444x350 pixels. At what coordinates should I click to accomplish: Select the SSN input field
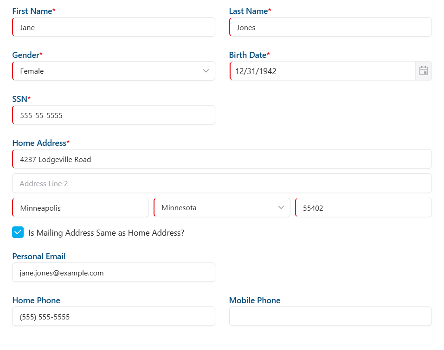(114, 115)
